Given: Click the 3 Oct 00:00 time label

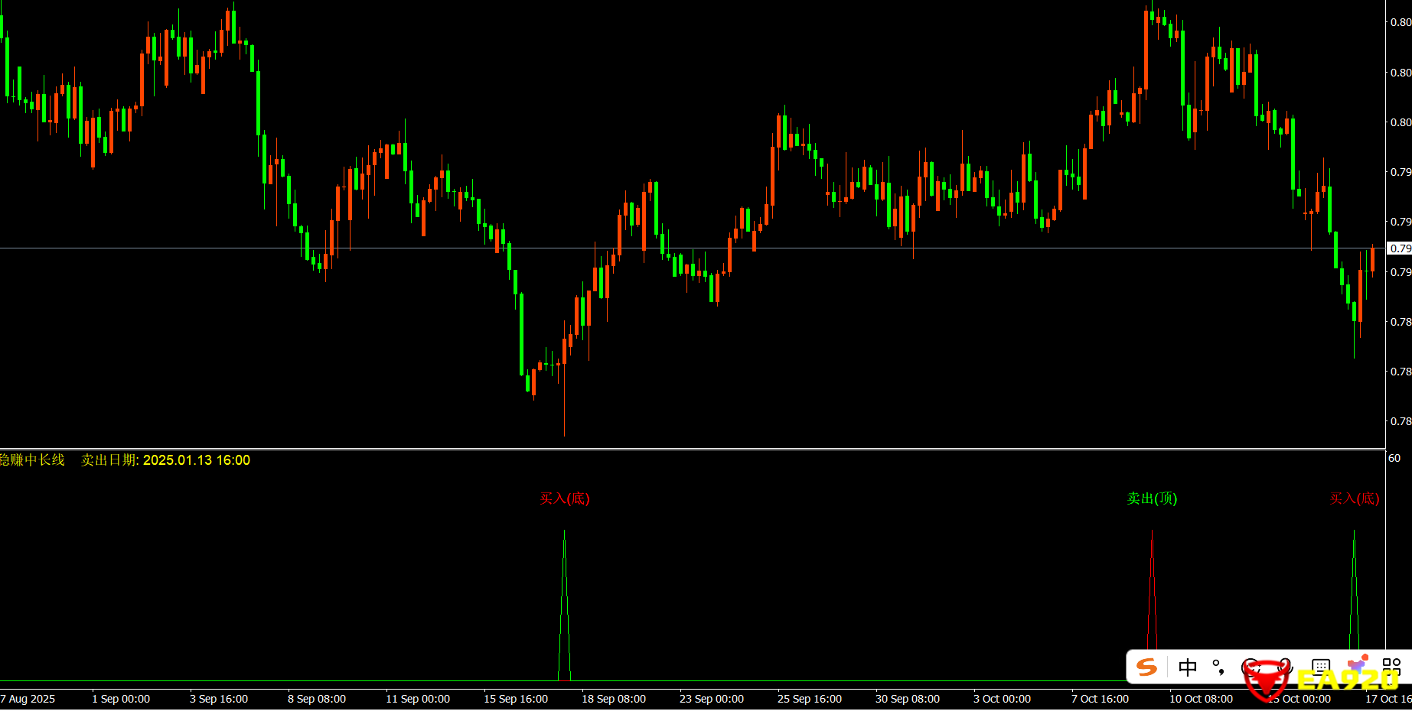Looking at the screenshot, I should click(1002, 699).
